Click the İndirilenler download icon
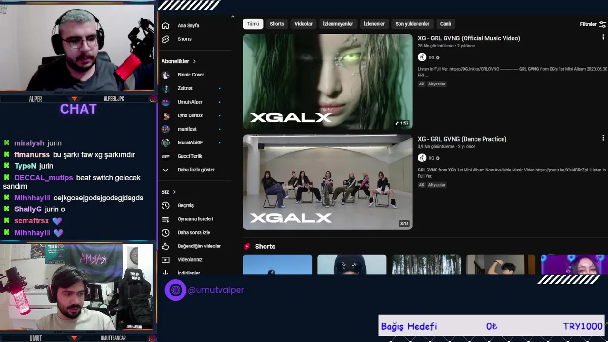Screen dimensions: 608x342 pyautogui.click(x=165, y=273)
